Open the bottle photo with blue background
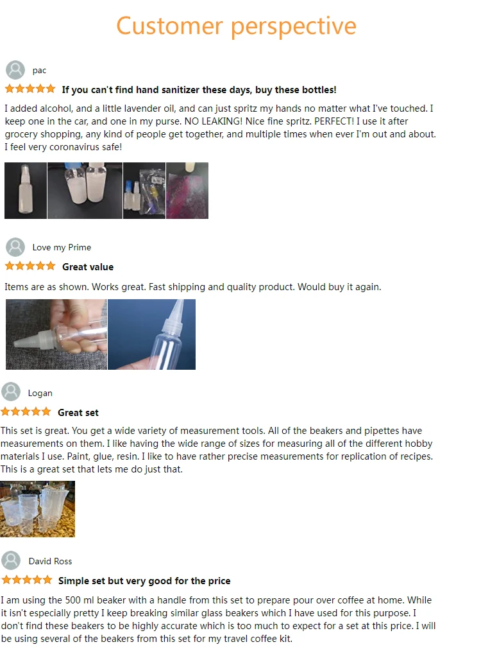This screenshot has height=649, width=481. pos(152,334)
